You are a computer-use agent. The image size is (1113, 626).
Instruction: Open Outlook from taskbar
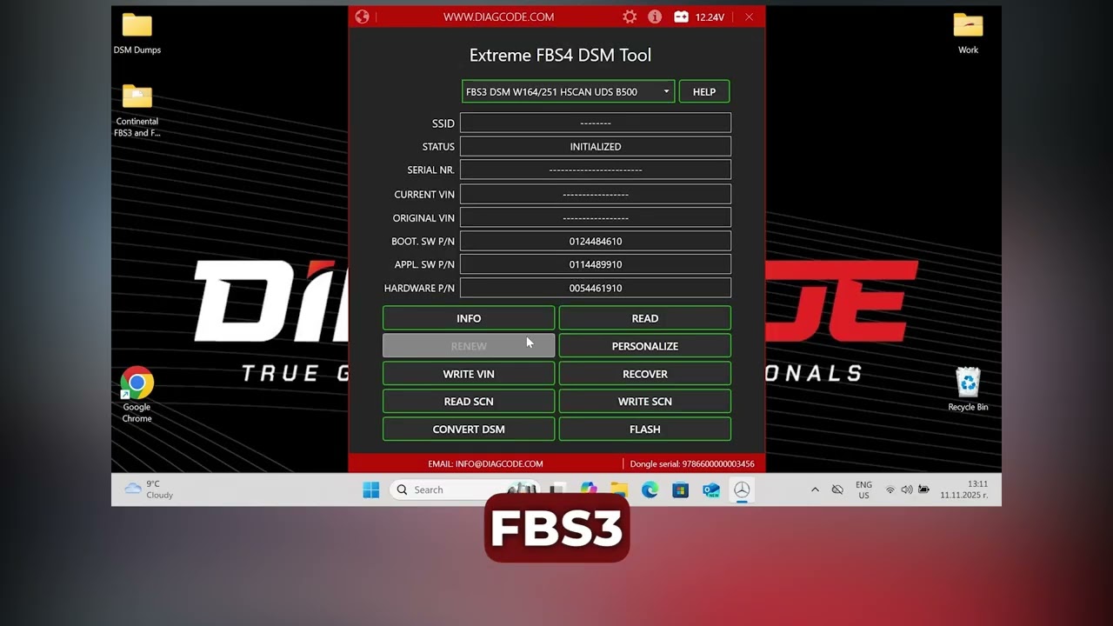[x=711, y=490]
